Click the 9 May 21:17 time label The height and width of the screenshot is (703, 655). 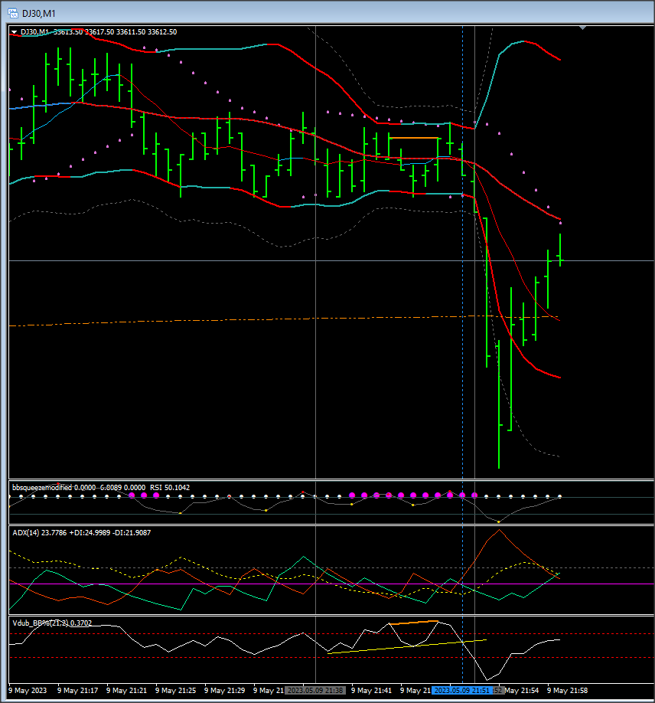(77, 691)
